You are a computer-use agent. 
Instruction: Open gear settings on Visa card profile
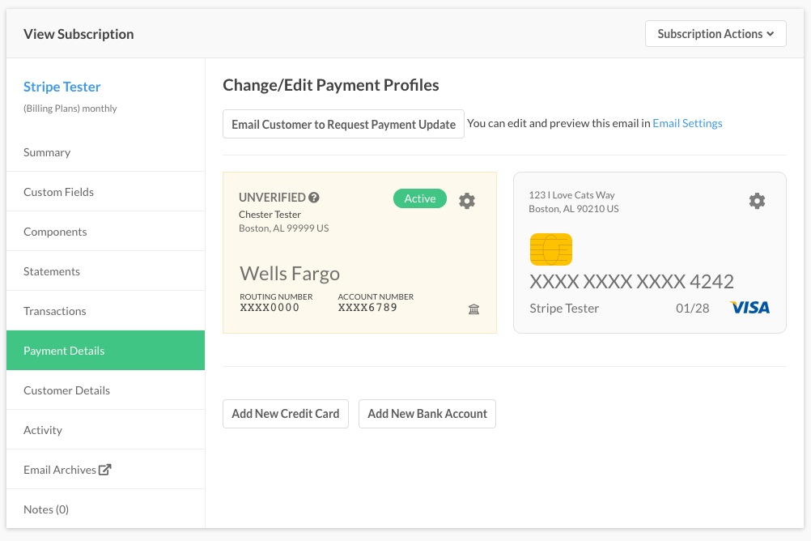tap(757, 201)
